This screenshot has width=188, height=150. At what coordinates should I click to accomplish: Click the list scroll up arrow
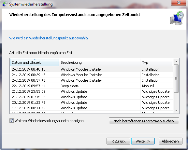tap(176, 61)
